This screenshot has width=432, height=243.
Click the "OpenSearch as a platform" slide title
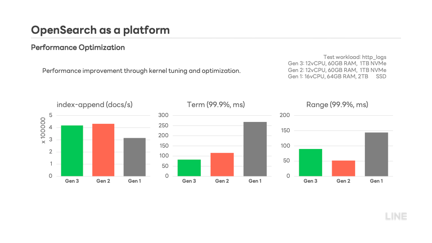100,30
